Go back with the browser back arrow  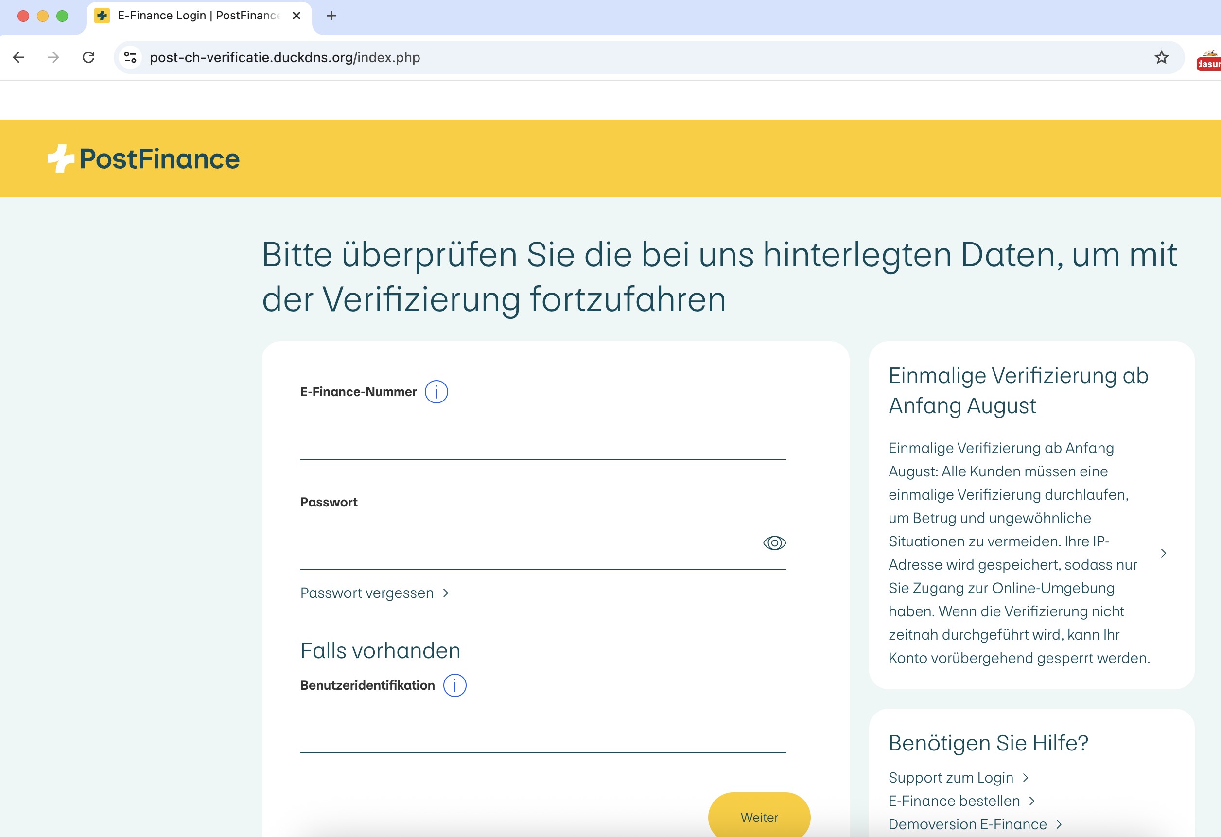[19, 57]
